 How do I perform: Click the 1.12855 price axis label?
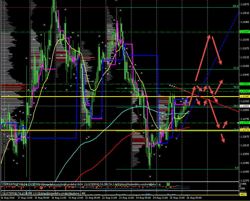coord(245,110)
